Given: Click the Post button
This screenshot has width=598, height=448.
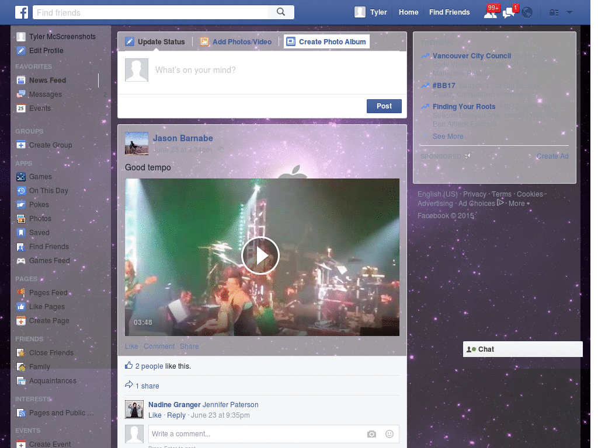Looking at the screenshot, I should [x=384, y=106].
